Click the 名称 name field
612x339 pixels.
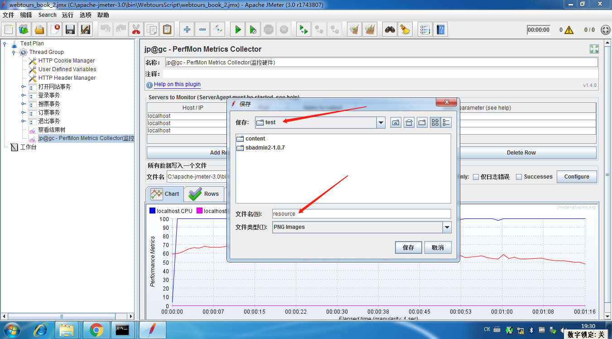tap(381, 63)
